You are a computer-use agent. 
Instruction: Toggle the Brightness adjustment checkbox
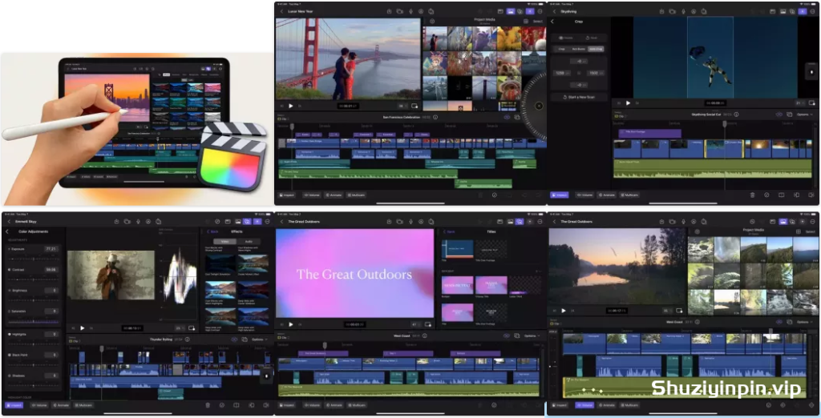tap(9, 291)
